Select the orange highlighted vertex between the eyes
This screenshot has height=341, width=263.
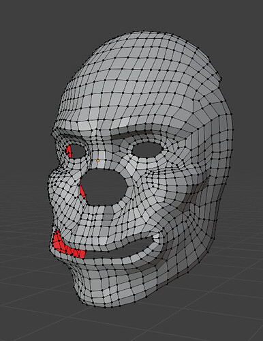98,160
